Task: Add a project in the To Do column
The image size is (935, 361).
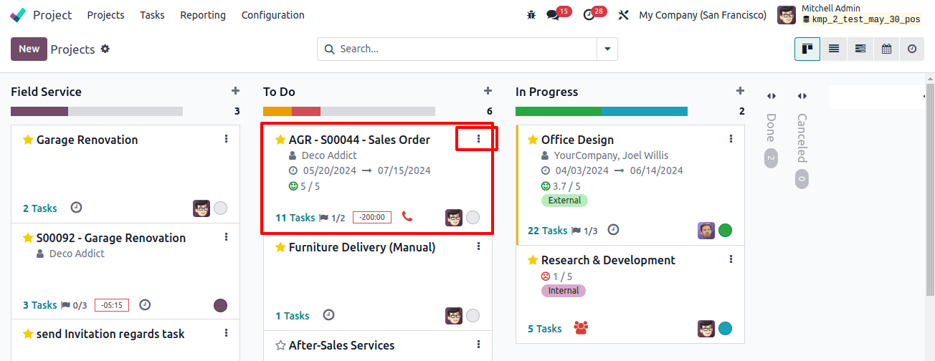Action: coord(488,91)
